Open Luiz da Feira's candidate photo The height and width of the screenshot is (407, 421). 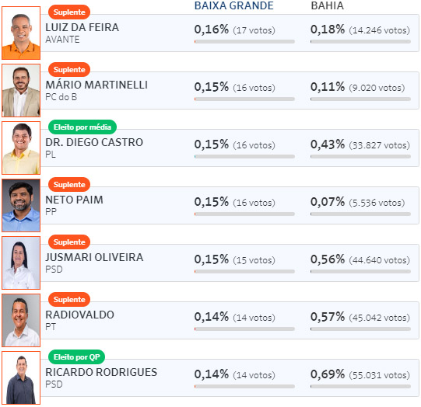(21, 33)
